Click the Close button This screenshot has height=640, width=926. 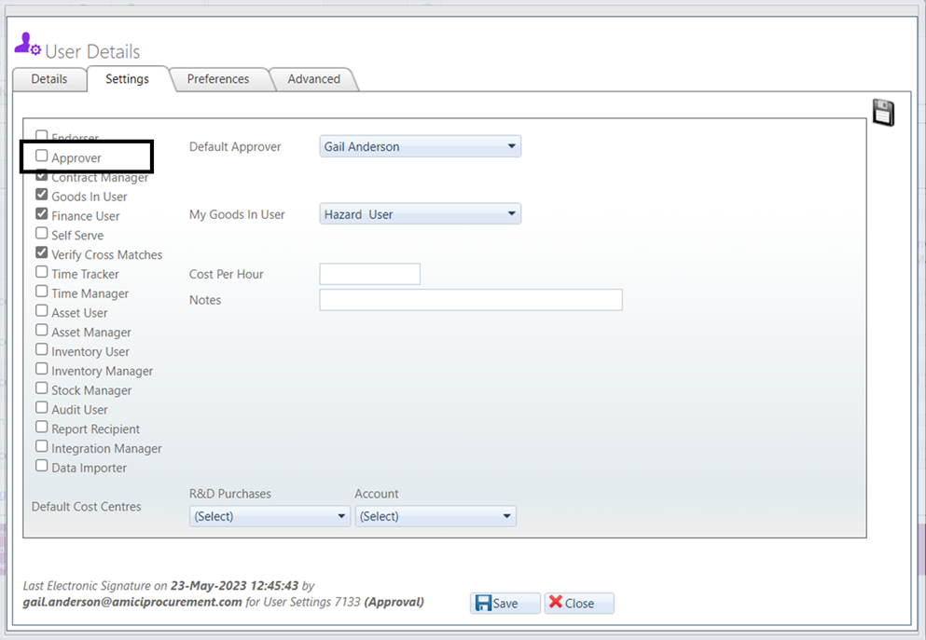(578, 603)
